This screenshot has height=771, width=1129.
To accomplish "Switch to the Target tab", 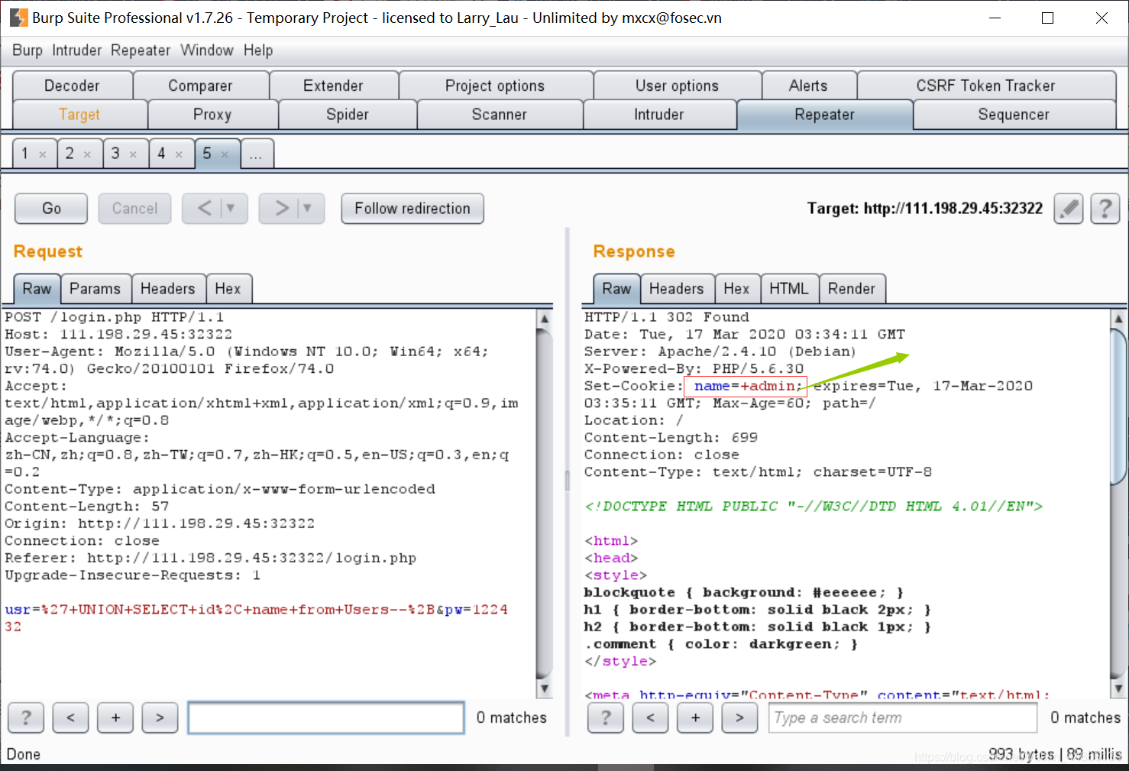I will [x=80, y=115].
